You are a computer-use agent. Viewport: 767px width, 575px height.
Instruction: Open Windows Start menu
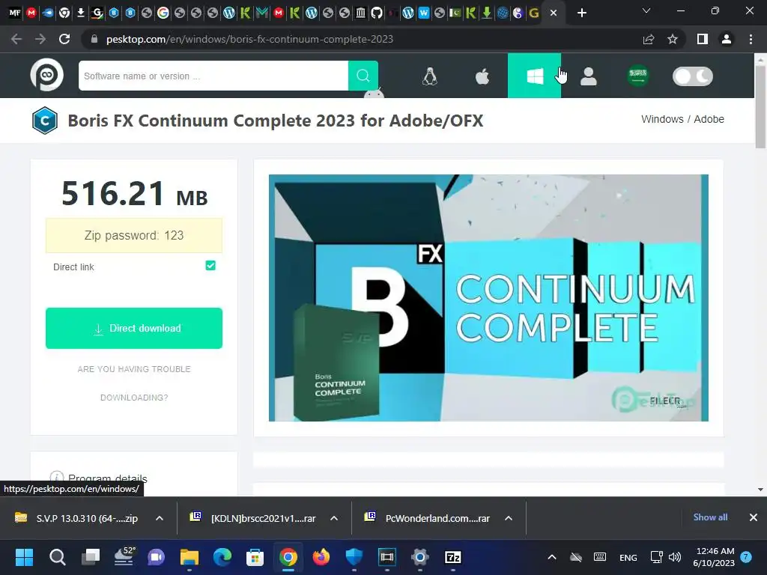pyautogui.click(x=24, y=557)
